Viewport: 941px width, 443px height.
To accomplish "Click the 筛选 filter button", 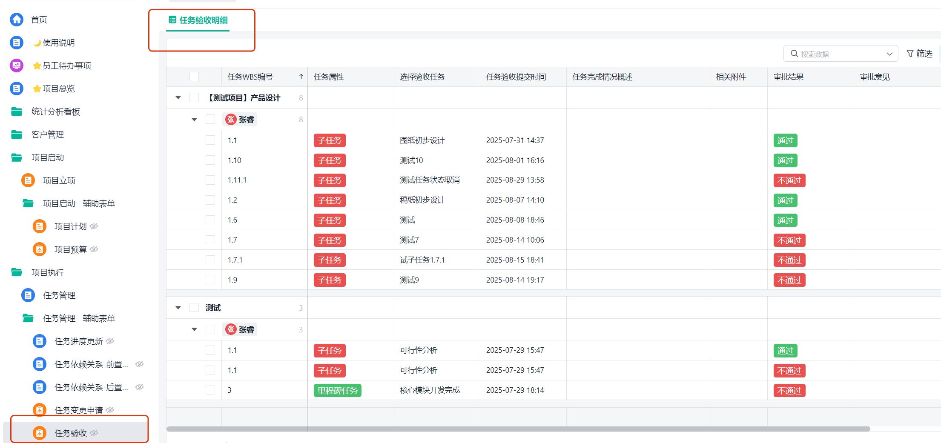I will [x=920, y=54].
